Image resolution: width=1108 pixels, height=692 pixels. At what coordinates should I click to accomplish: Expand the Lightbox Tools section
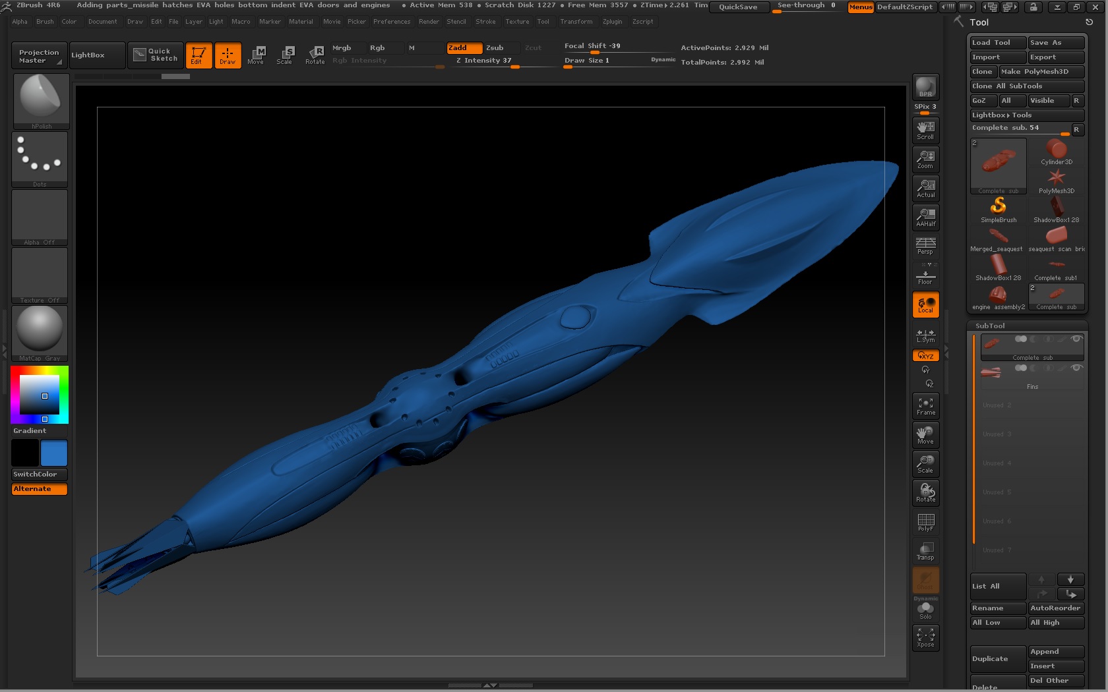[1002, 115]
